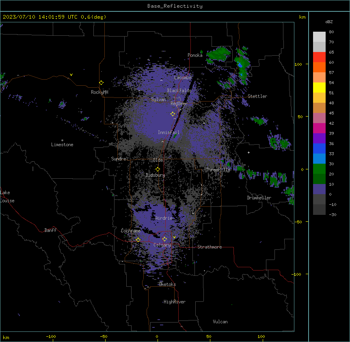Click the Cochrane label
The height and width of the screenshot is (342, 350).
(x=131, y=231)
